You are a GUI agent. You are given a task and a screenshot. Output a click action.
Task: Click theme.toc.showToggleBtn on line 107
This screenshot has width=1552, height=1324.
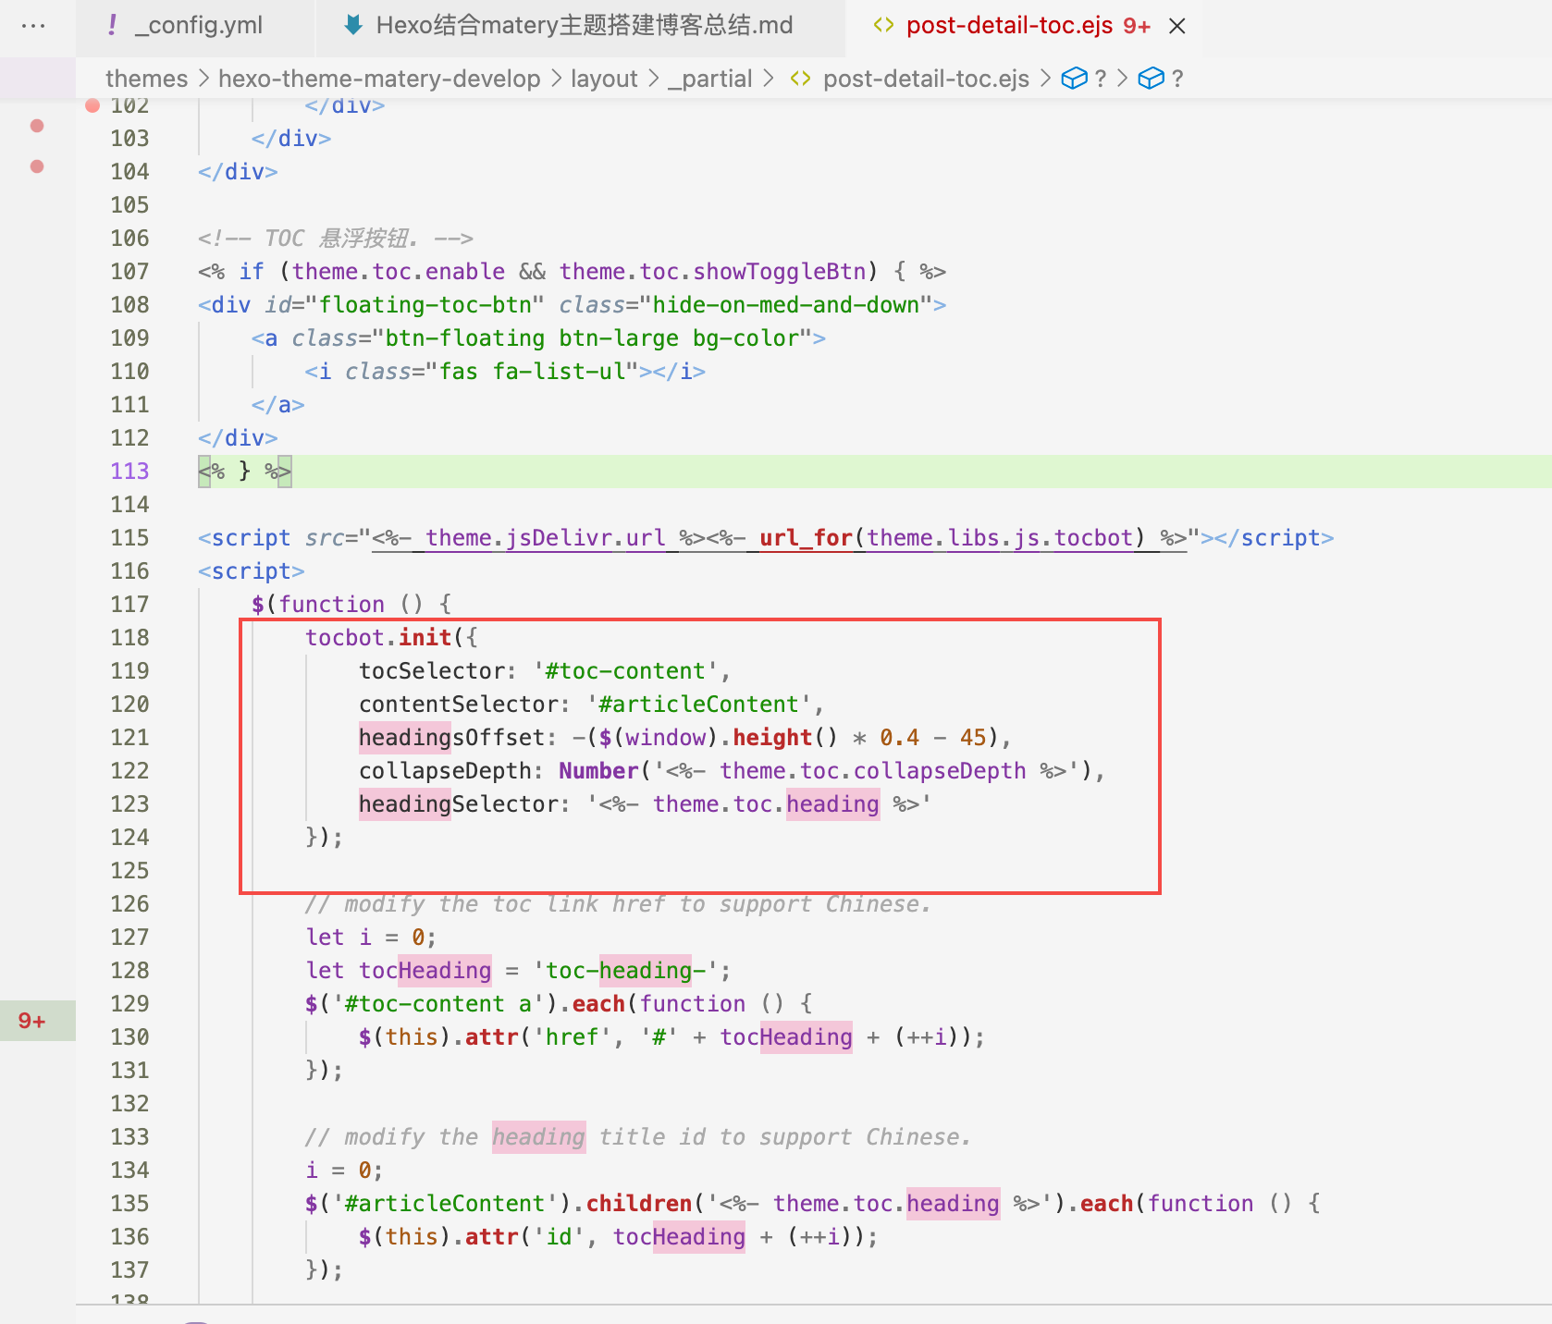tap(712, 271)
